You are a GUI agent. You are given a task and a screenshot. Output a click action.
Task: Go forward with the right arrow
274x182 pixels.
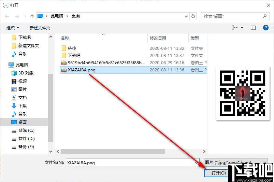(x=17, y=16)
